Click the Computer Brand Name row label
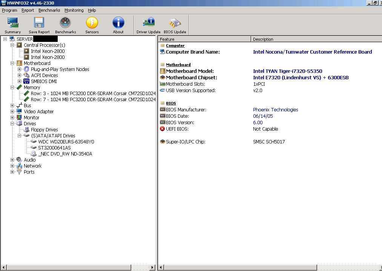Viewport: 382px width, 271px height. pos(193,52)
